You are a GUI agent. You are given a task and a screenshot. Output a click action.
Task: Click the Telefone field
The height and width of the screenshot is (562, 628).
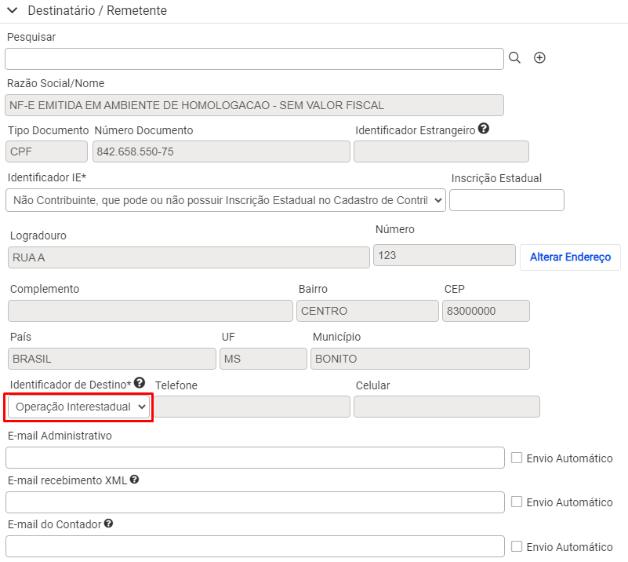[x=252, y=407]
